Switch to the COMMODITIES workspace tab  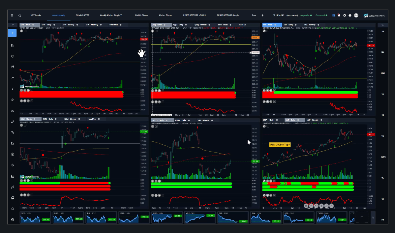pyautogui.click(x=82, y=15)
